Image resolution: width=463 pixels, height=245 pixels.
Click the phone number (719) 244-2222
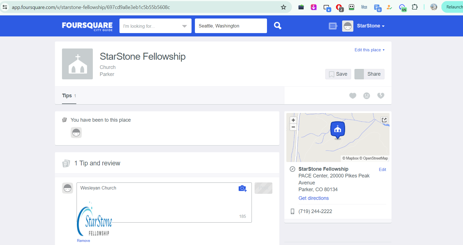coord(315,211)
